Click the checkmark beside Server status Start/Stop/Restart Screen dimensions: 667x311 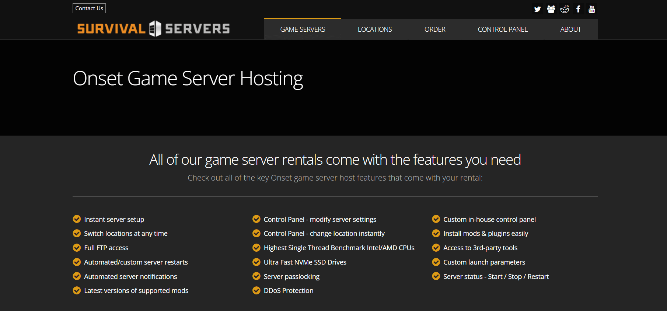(x=436, y=276)
